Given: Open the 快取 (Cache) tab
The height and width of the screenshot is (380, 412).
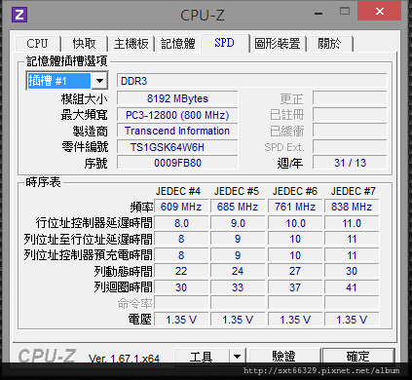Looking at the screenshot, I should click(x=85, y=44).
